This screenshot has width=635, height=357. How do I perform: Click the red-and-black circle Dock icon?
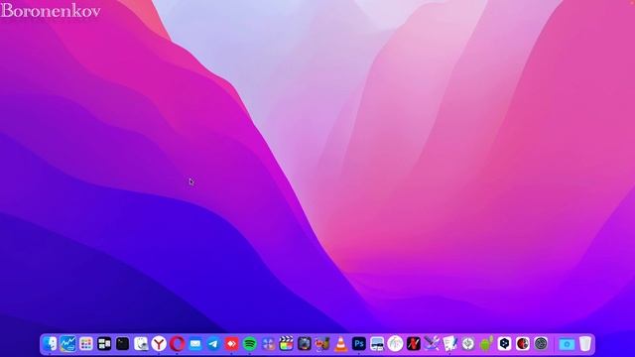click(523, 344)
